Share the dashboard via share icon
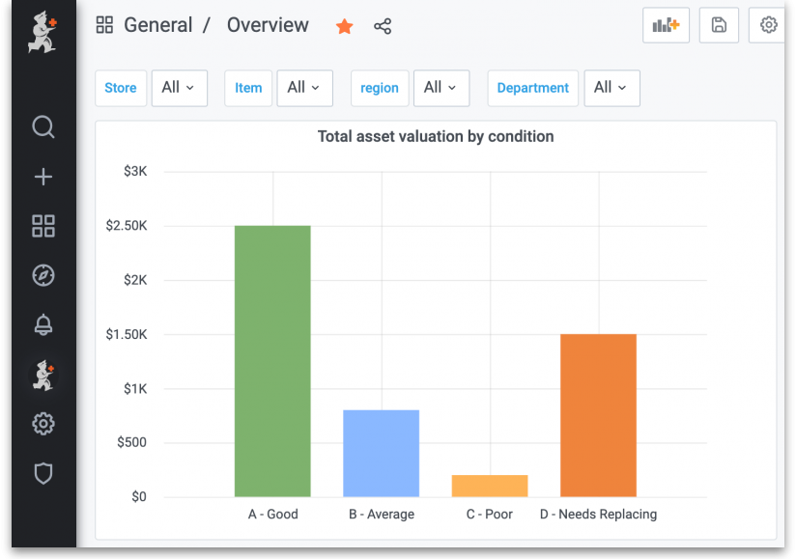Viewport: 796px width, 559px height. [383, 26]
